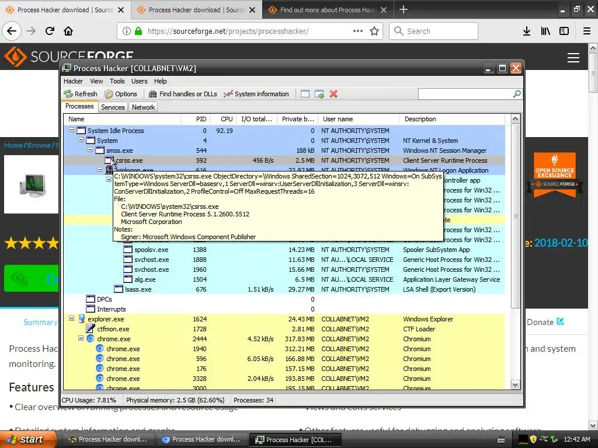Open the page actions three-dots menu

[358, 31]
